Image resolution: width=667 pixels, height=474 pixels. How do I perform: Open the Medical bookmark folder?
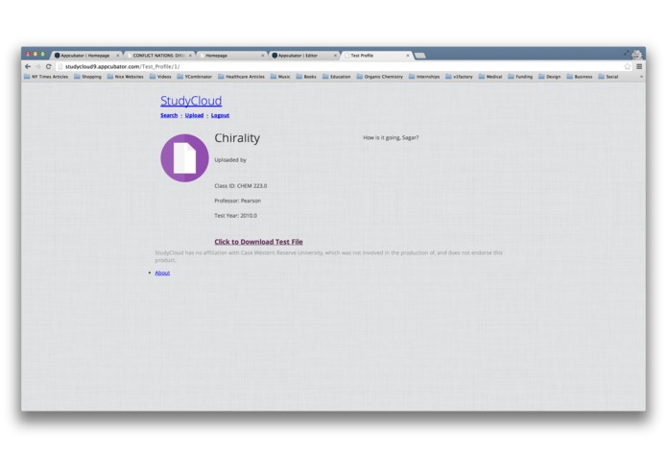pyautogui.click(x=490, y=77)
